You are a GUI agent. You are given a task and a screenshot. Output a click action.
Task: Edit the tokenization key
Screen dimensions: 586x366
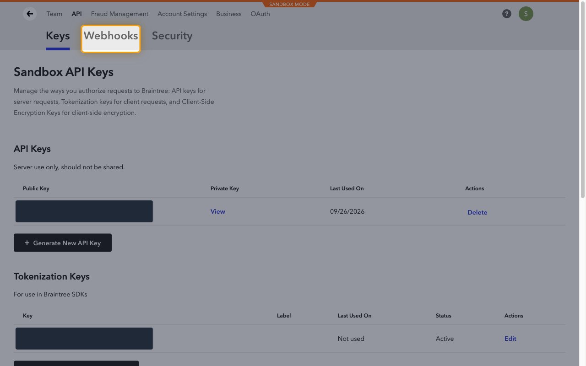click(x=510, y=339)
